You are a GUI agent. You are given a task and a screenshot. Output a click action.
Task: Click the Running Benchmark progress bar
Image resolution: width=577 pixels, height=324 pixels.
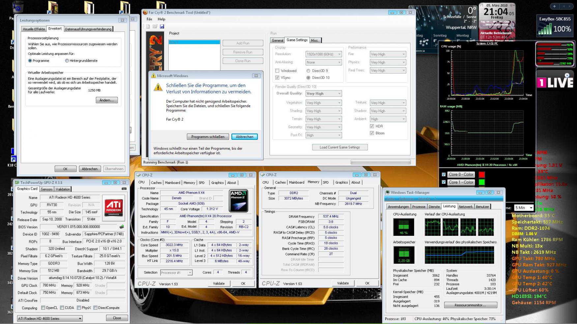(381, 162)
